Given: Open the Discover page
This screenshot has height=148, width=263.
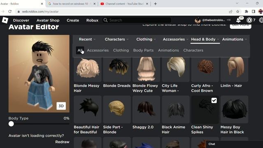Looking at the screenshot, I should click(21, 20).
